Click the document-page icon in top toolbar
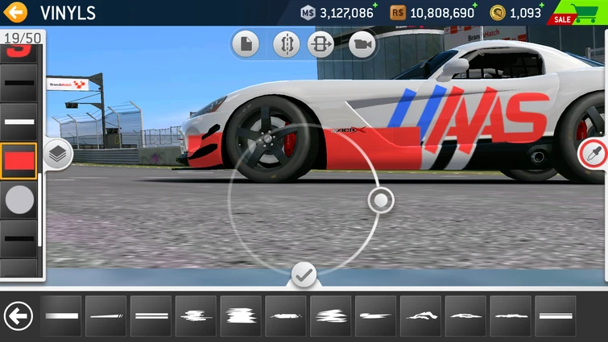The image size is (608, 342). (246, 44)
